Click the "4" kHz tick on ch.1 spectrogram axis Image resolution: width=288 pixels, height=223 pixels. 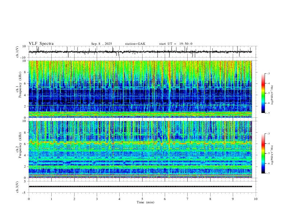point(25,95)
